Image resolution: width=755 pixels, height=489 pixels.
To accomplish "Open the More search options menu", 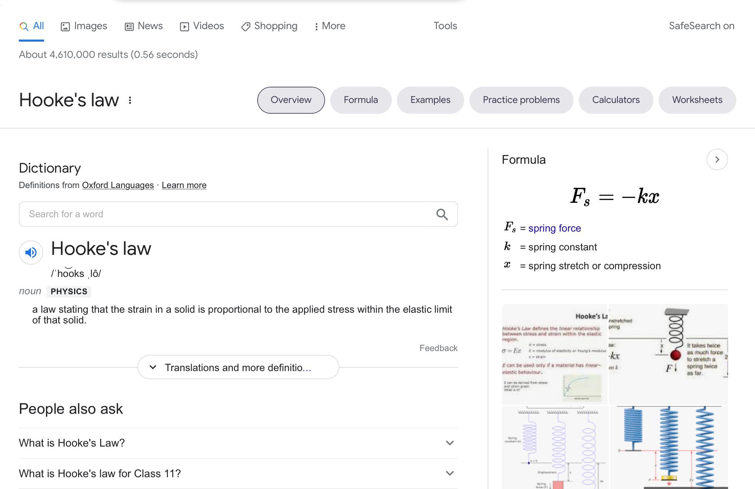I will [x=330, y=26].
